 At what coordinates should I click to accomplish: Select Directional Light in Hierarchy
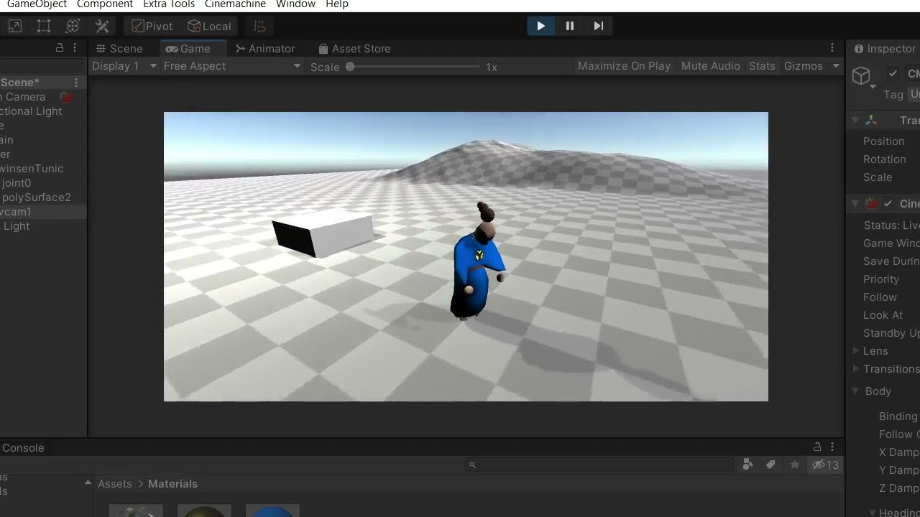click(31, 111)
